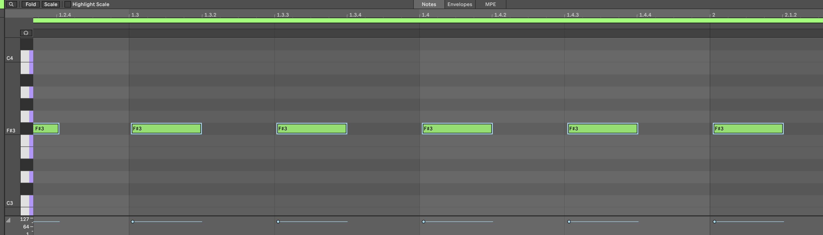Toggle the Scale mode button
The image size is (823, 235).
(51, 4)
